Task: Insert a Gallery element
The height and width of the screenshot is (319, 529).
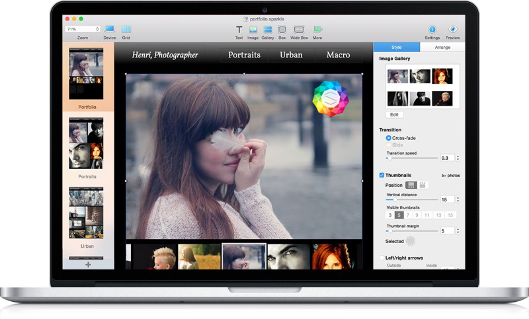Action: tap(268, 30)
